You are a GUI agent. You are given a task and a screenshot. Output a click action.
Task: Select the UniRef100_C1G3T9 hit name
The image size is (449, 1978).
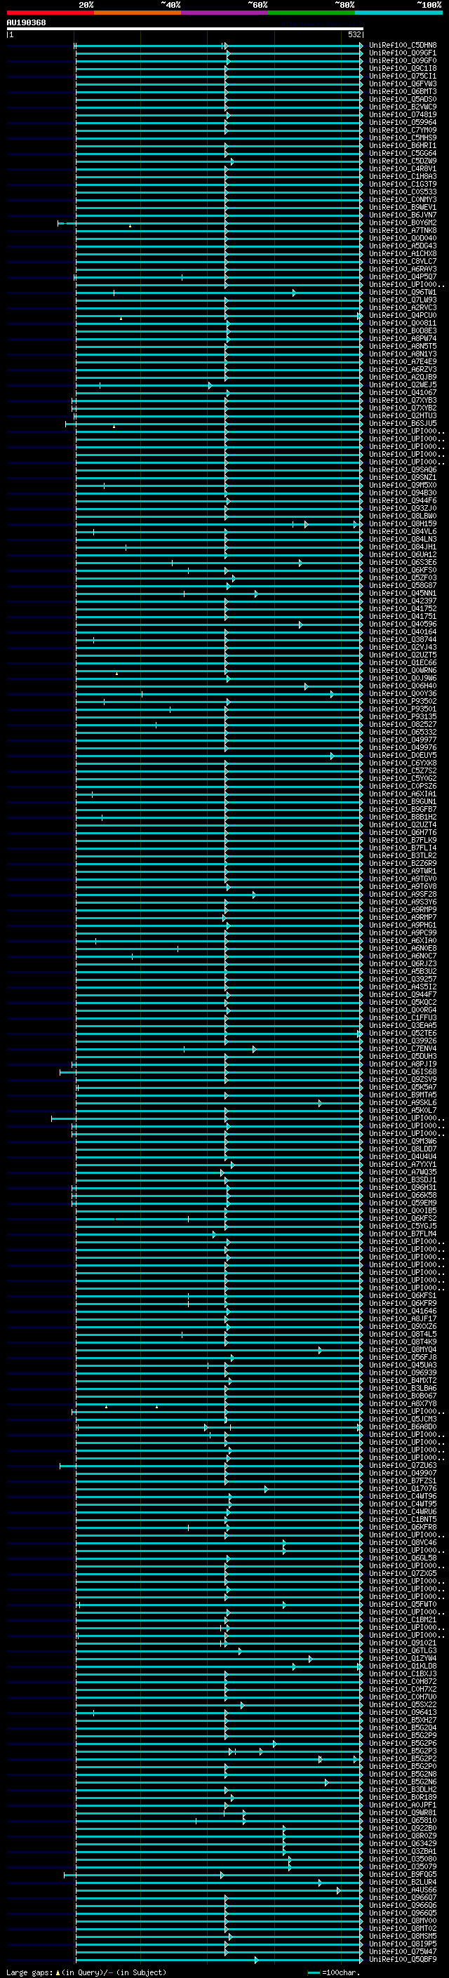click(403, 185)
